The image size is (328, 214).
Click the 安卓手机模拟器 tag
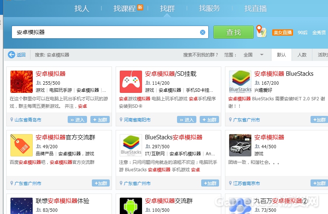pos(185,153)
